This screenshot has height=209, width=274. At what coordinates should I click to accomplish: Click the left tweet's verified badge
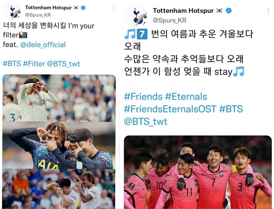[83, 8]
